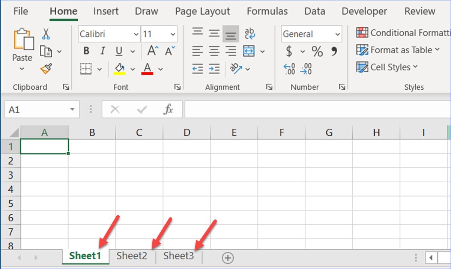Click the Cut (scissors) icon

tap(47, 34)
